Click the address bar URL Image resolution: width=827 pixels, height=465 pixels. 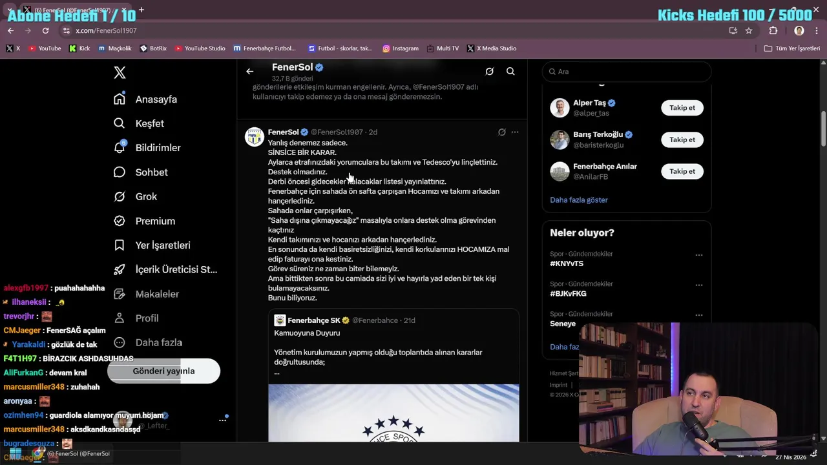tap(106, 30)
